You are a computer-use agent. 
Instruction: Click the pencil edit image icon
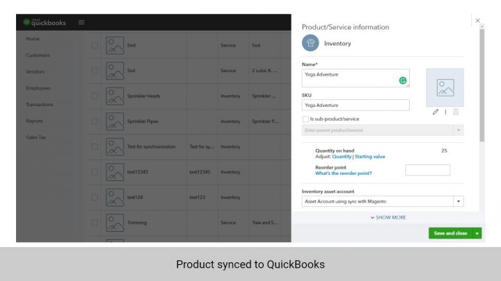[435, 112]
